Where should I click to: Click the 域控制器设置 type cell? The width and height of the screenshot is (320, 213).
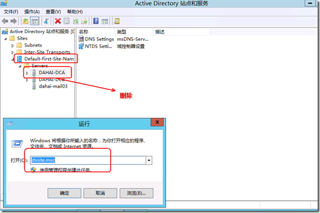[131, 46]
